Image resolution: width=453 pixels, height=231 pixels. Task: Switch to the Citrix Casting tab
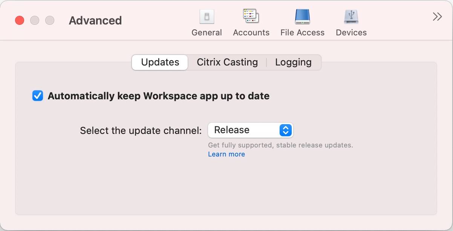click(227, 62)
